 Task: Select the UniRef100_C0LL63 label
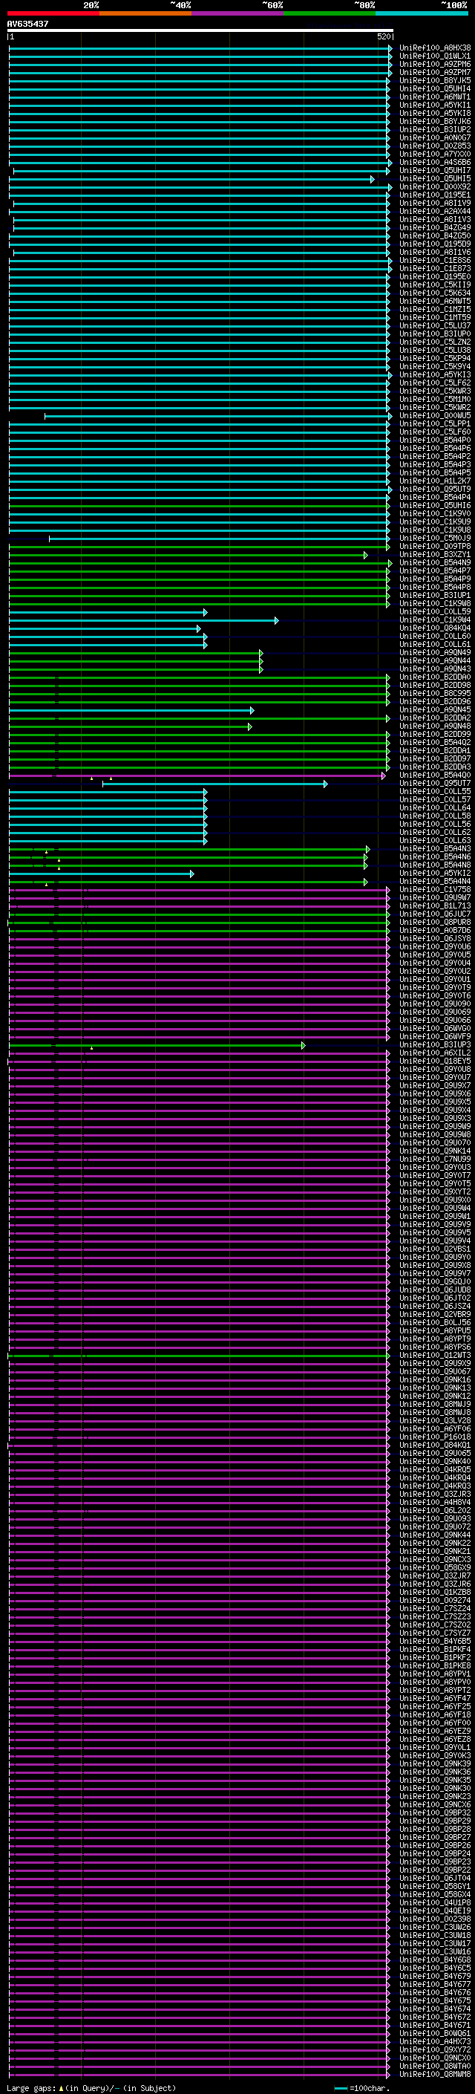coord(434,841)
